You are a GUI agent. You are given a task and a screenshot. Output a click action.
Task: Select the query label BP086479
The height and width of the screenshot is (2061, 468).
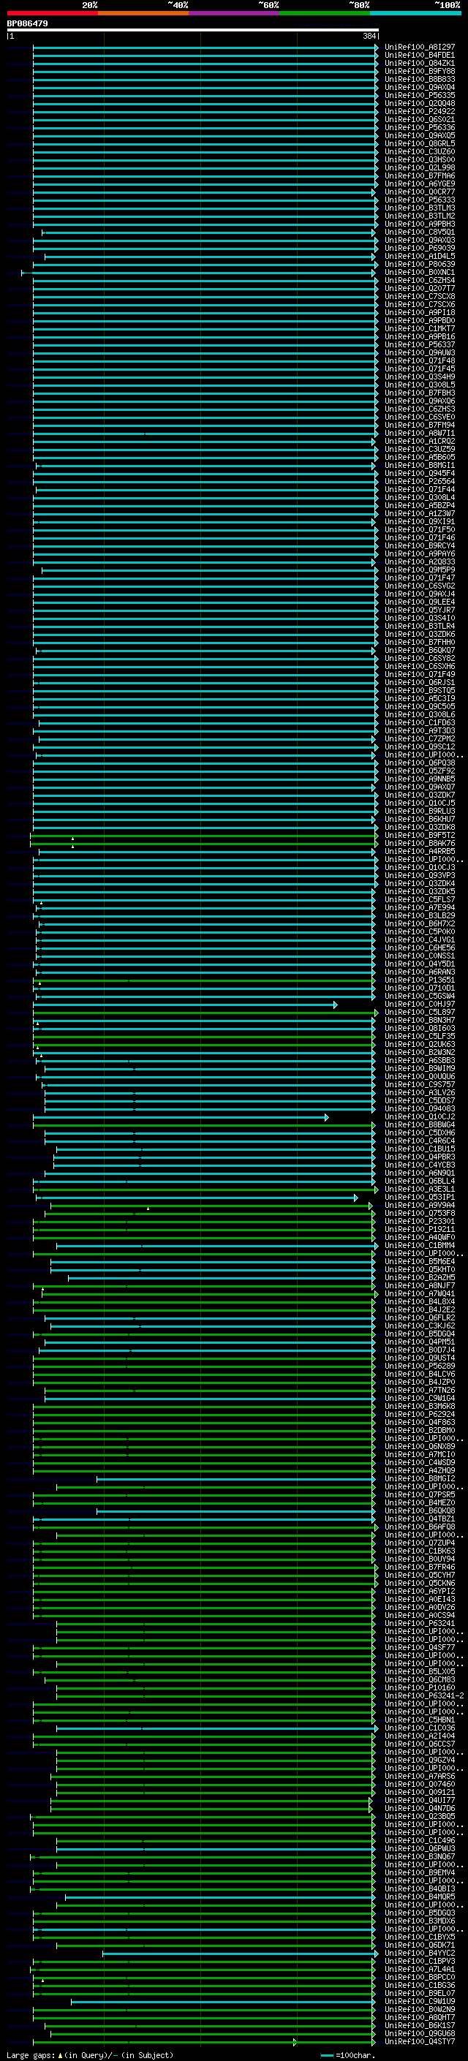[x=27, y=24]
